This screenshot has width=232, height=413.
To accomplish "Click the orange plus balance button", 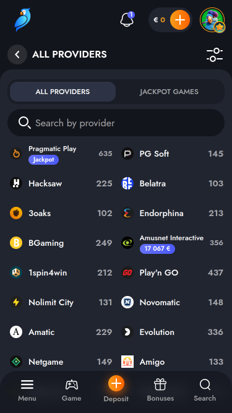I will click(x=180, y=20).
